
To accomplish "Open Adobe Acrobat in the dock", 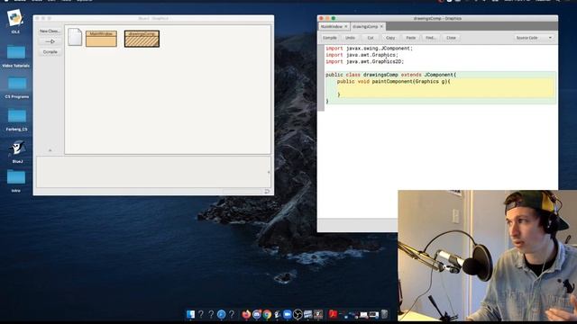I will [333, 314].
